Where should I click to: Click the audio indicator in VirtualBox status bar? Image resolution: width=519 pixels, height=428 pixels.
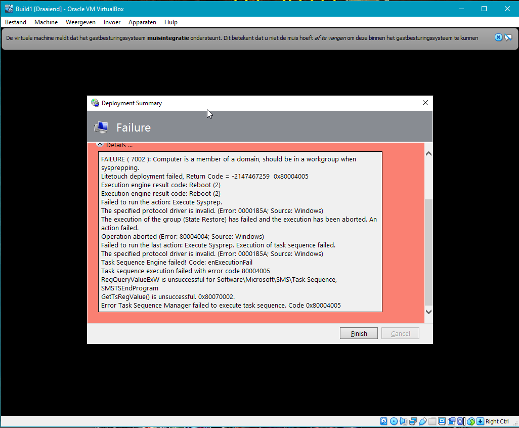403,421
